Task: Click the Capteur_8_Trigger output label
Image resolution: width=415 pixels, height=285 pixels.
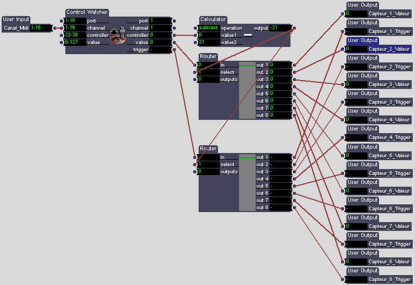Action: (390, 279)
